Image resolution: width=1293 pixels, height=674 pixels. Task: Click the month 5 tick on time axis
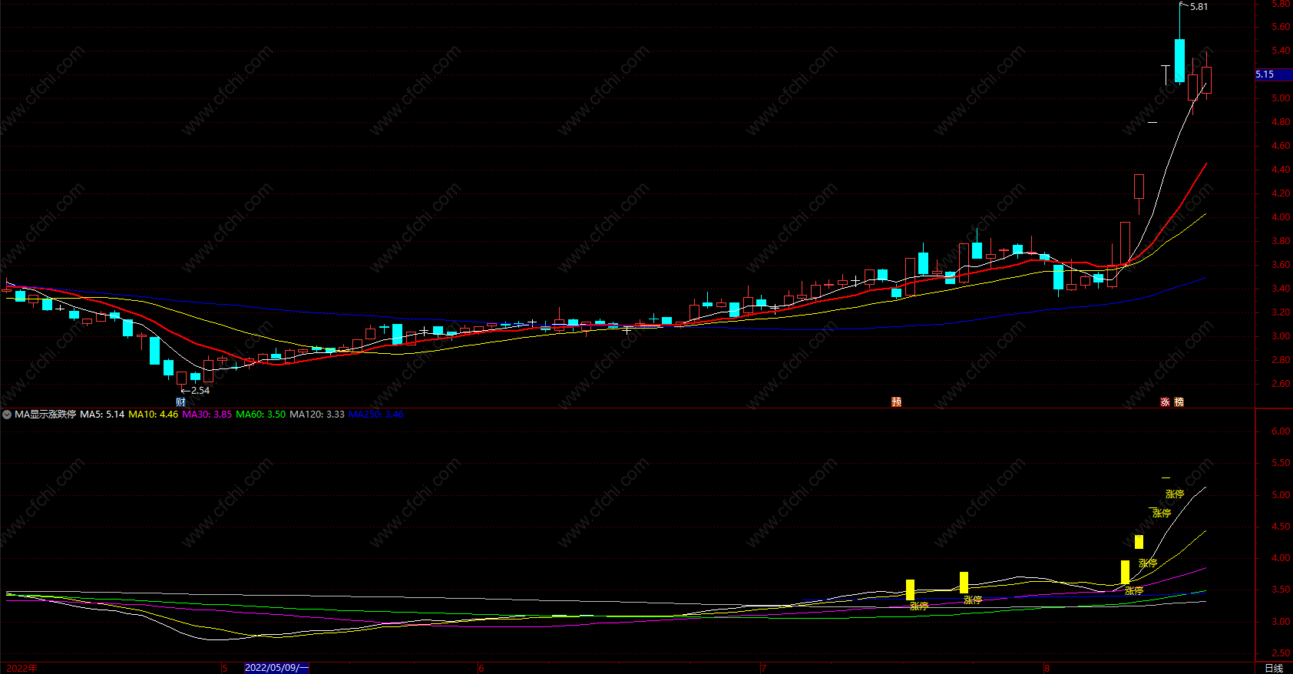pos(225,668)
